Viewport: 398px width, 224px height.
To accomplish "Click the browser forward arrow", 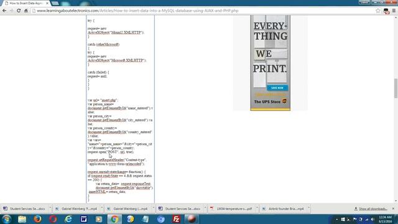I will tap(11, 11).
